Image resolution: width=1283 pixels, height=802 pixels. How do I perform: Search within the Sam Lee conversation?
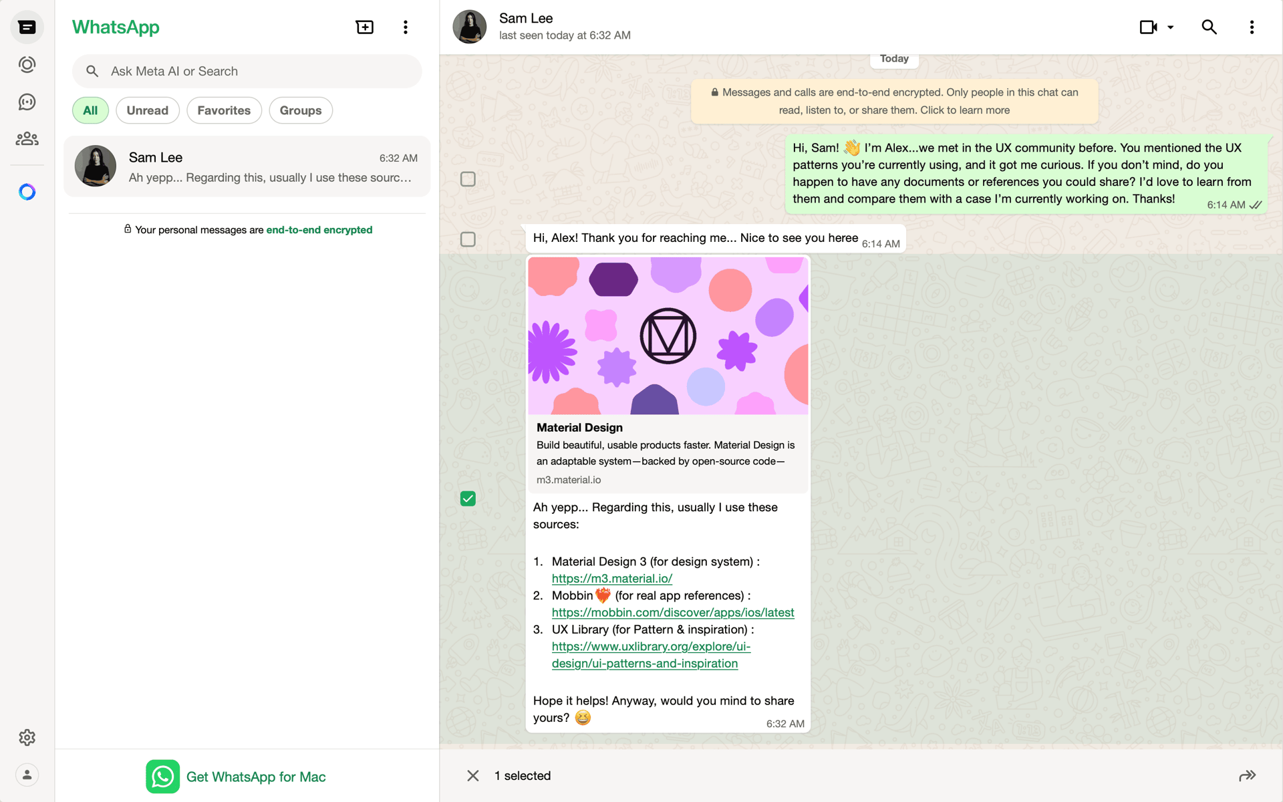pyautogui.click(x=1209, y=27)
